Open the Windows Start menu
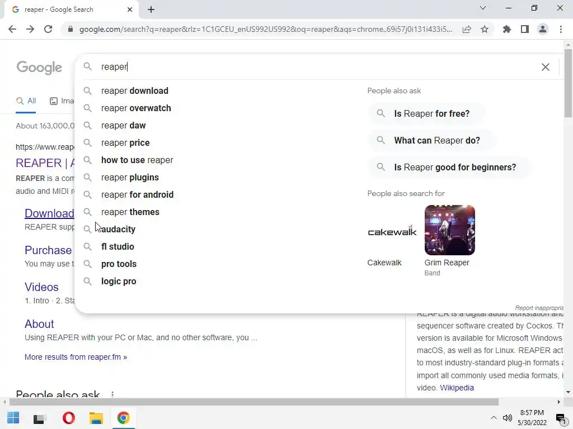 pos(13,418)
